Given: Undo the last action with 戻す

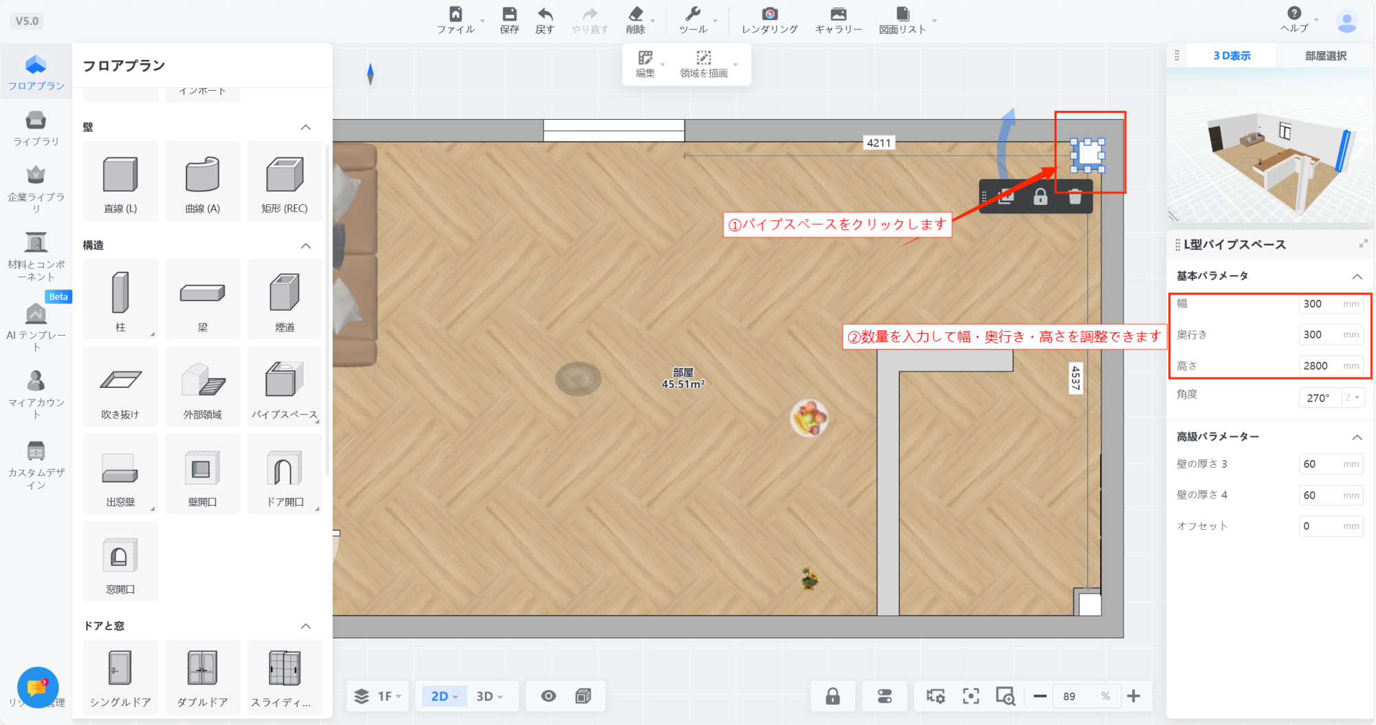Looking at the screenshot, I should click(545, 20).
